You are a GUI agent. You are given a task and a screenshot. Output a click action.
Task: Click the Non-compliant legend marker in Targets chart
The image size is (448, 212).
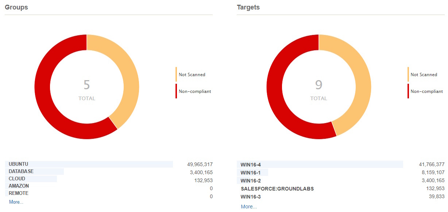(408, 91)
